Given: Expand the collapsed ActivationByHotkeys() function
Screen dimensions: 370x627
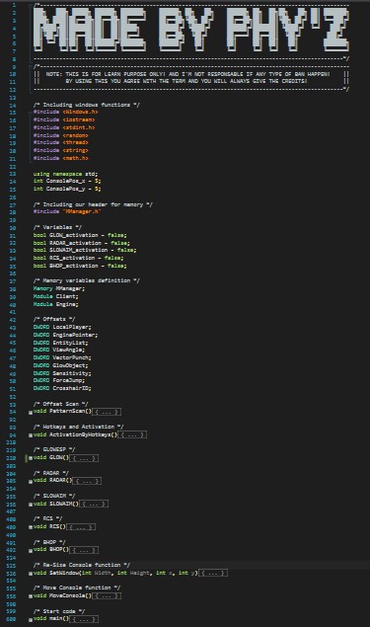Looking at the screenshot, I should [x=31, y=435].
